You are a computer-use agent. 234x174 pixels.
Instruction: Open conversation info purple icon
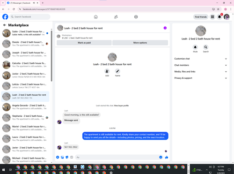pyautogui.click(x=165, y=28)
